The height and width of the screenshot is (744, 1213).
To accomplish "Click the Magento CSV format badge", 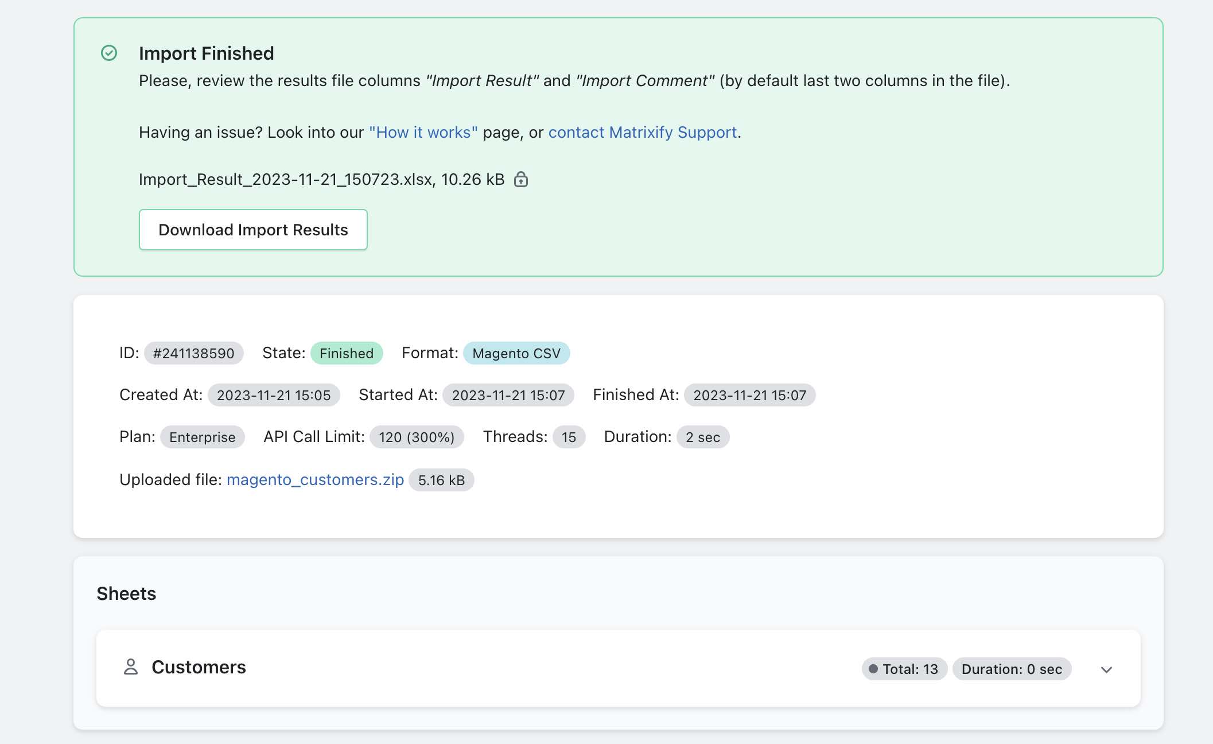I will pyautogui.click(x=516, y=354).
